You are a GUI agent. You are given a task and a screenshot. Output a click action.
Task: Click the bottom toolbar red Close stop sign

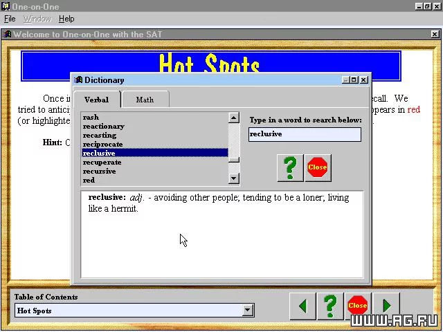pos(358,306)
